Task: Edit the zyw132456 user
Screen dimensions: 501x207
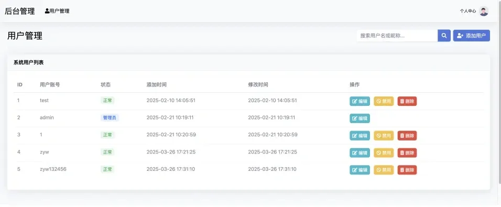Action: 360,170
